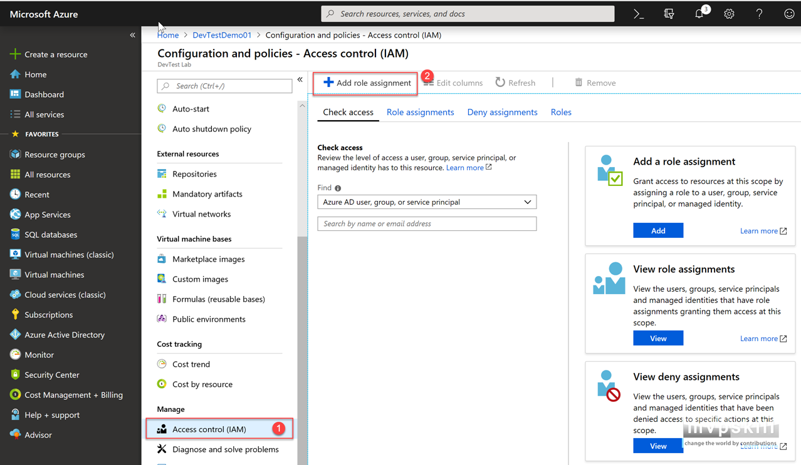Click the All resources grid icon
The image size is (801, 465).
15,175
